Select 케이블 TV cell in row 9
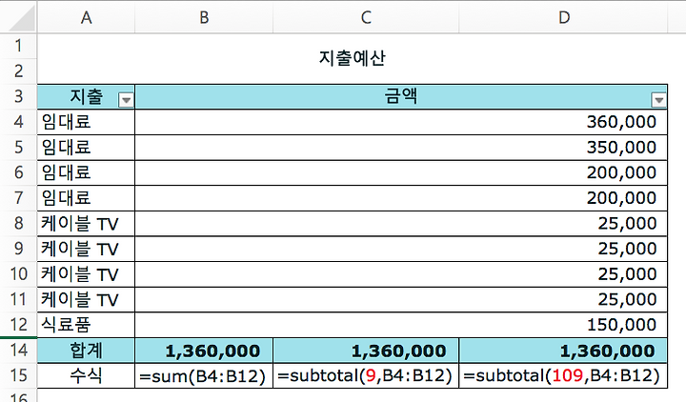Image resolution: width=686 pixels, height=402 pixels. (86, 249)
